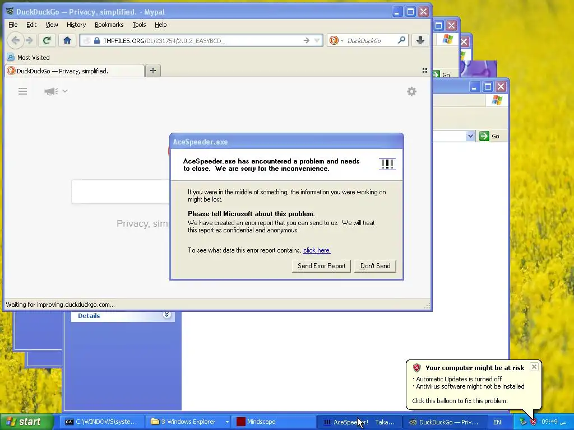Click the DuckDuckGo search input box
This screenshot has width=574, height=430.
(121, 191)
